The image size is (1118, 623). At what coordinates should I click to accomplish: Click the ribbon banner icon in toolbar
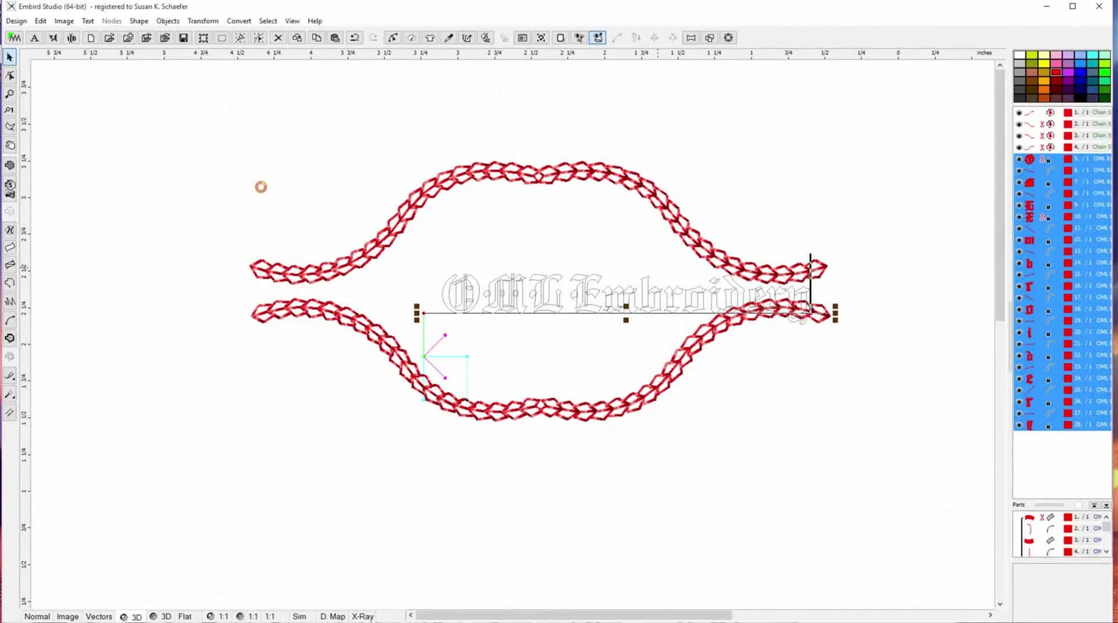tap(691, 38)
